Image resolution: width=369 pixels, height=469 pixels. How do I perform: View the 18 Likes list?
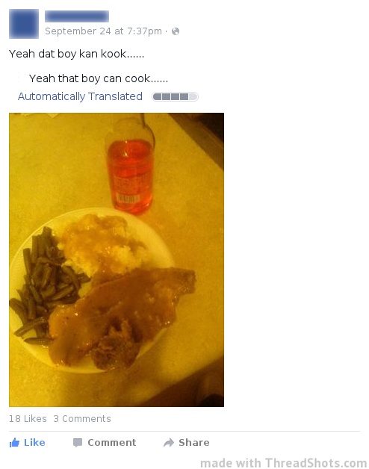tap(28, 418)
